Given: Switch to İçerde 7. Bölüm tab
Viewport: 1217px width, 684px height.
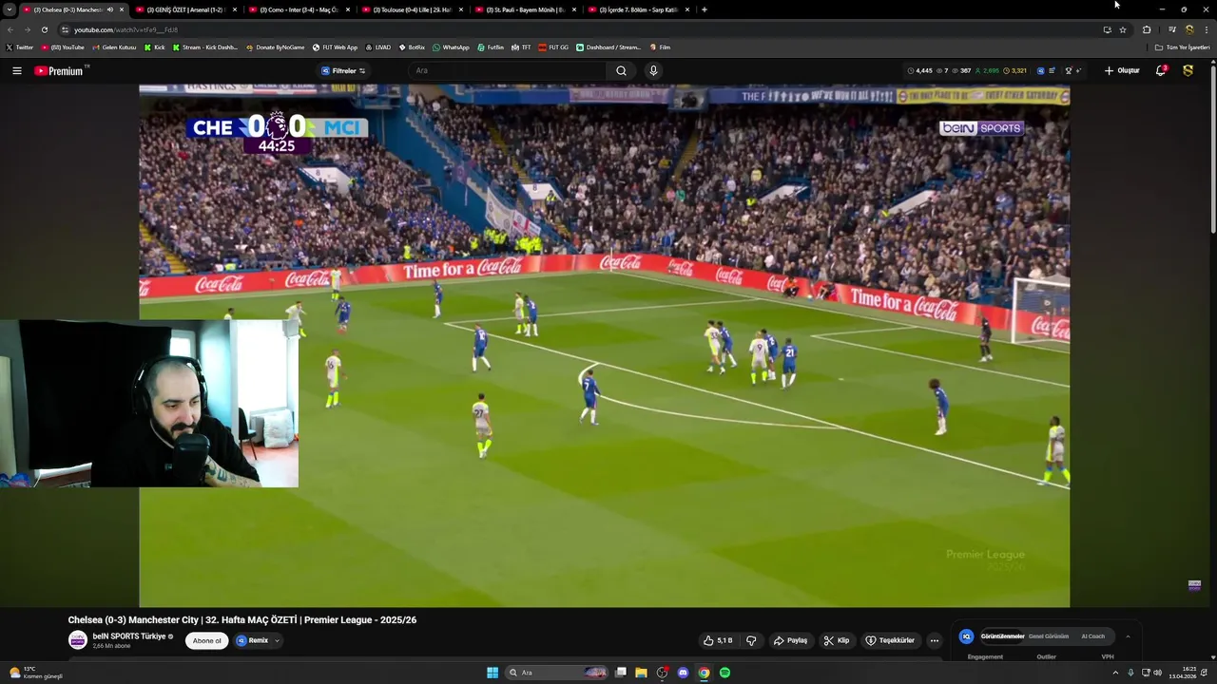Looking at the screenshot, I should (638, 9).
